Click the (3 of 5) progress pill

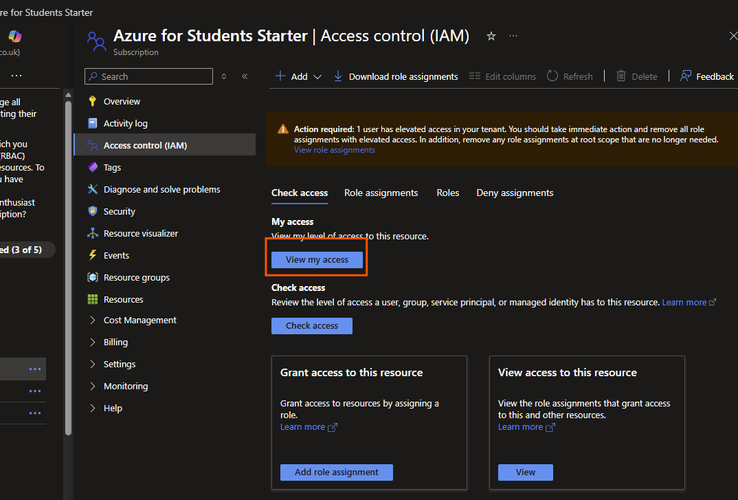[x=26, y=250]
